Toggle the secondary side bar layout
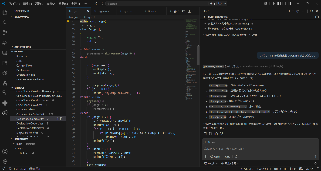Image resolution: width=321 pixels, height=171 pixels. coord(289,4)
